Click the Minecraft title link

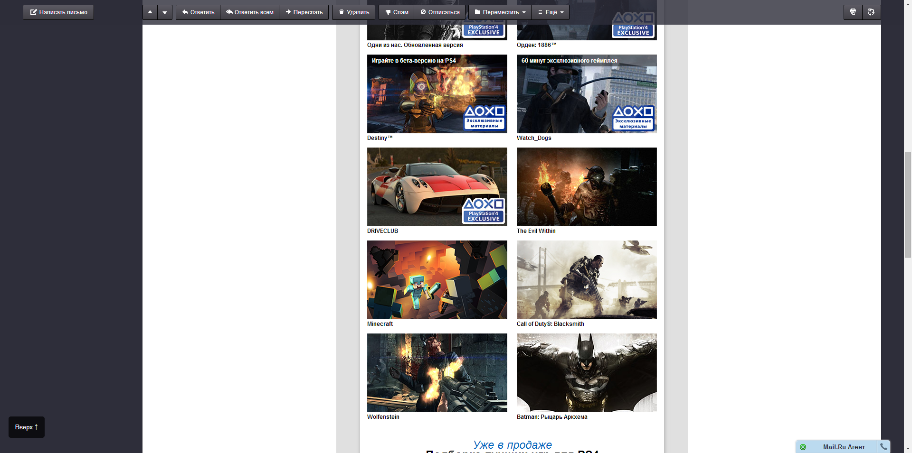pyautogui.click(x=380, y=324)
